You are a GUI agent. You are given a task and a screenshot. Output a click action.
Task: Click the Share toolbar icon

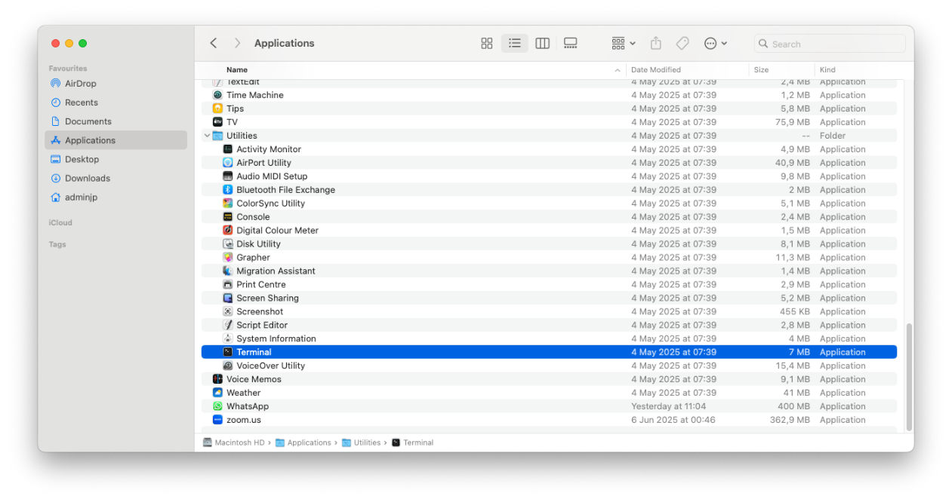click(x=656, y=44)
